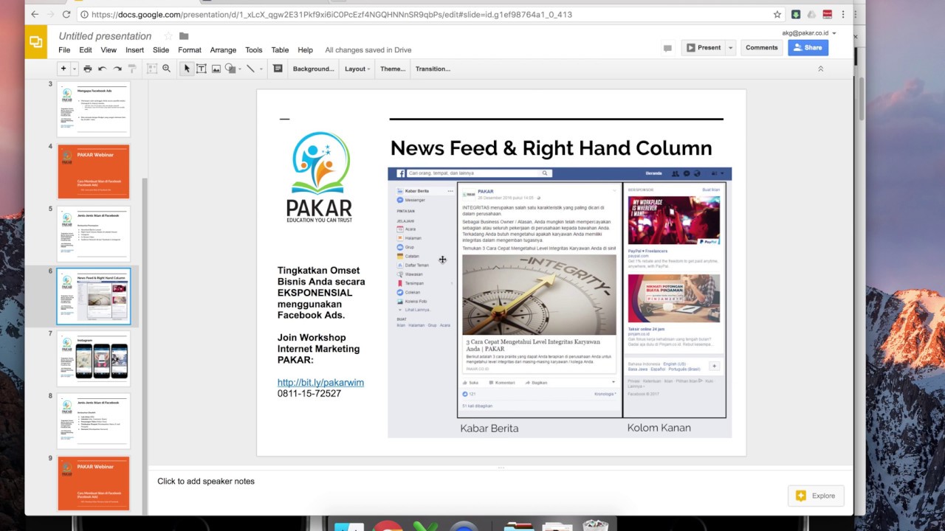Select slide 7 Instagram thumbnail
The width and height of the screenshot is (945, 531).
click(x=94, y=358)
